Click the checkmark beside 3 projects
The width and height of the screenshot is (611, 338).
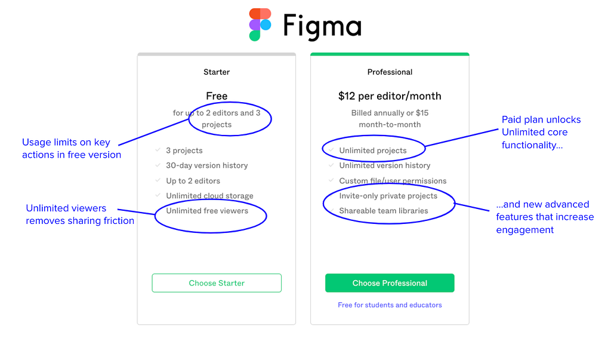point(158,150)
